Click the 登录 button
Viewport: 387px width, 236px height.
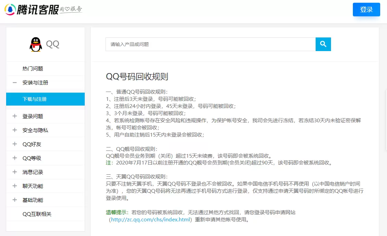366,10
